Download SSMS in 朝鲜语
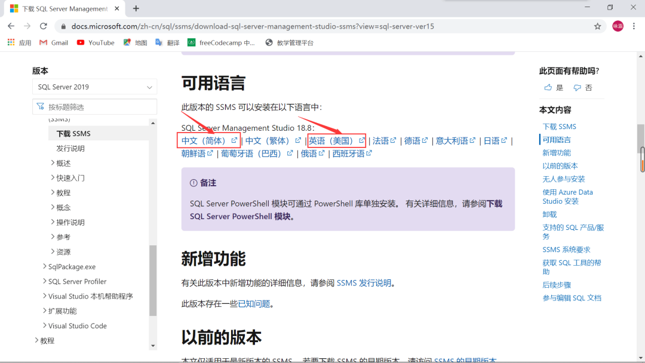 pos(197,153)
